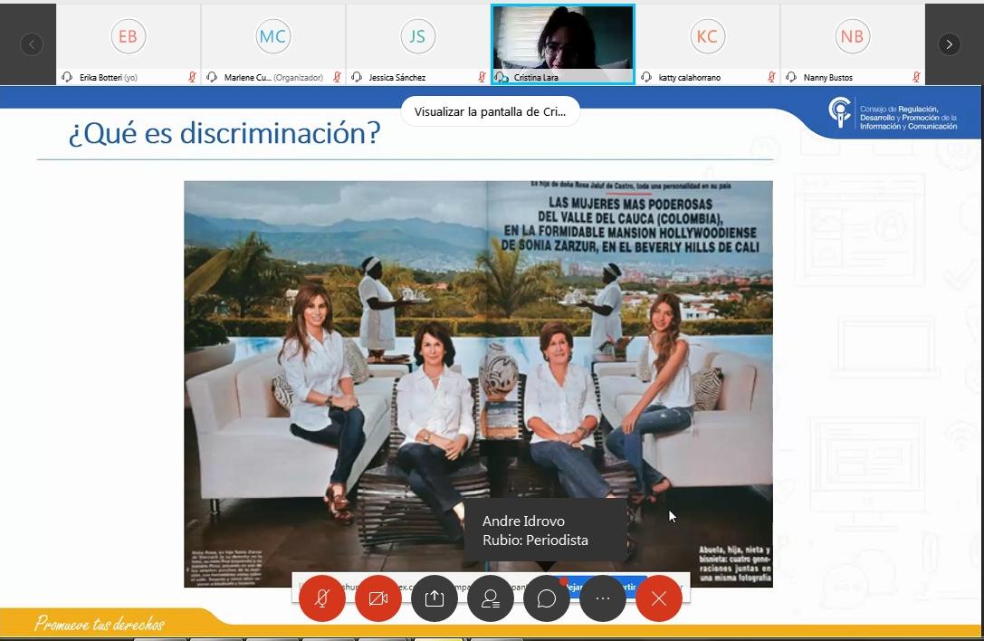Select the MC avatar of Marlene Cu...
The height and width of the screenshot is (641, 984).
[x=273, y=36]
